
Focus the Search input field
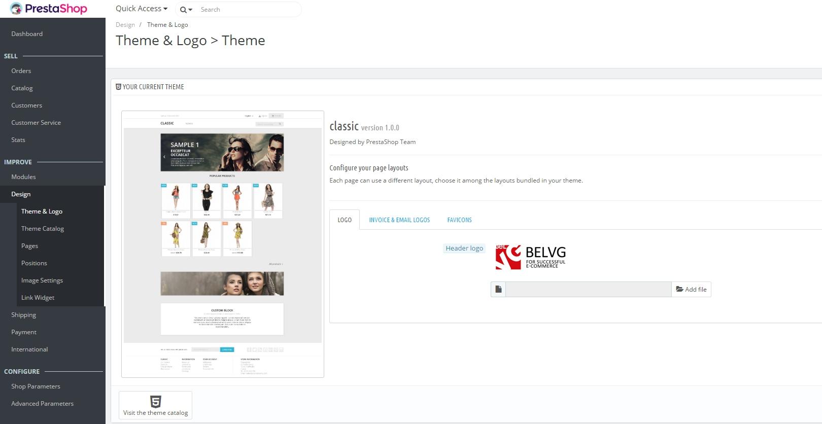pyautogui.click(x=249, y=10)
